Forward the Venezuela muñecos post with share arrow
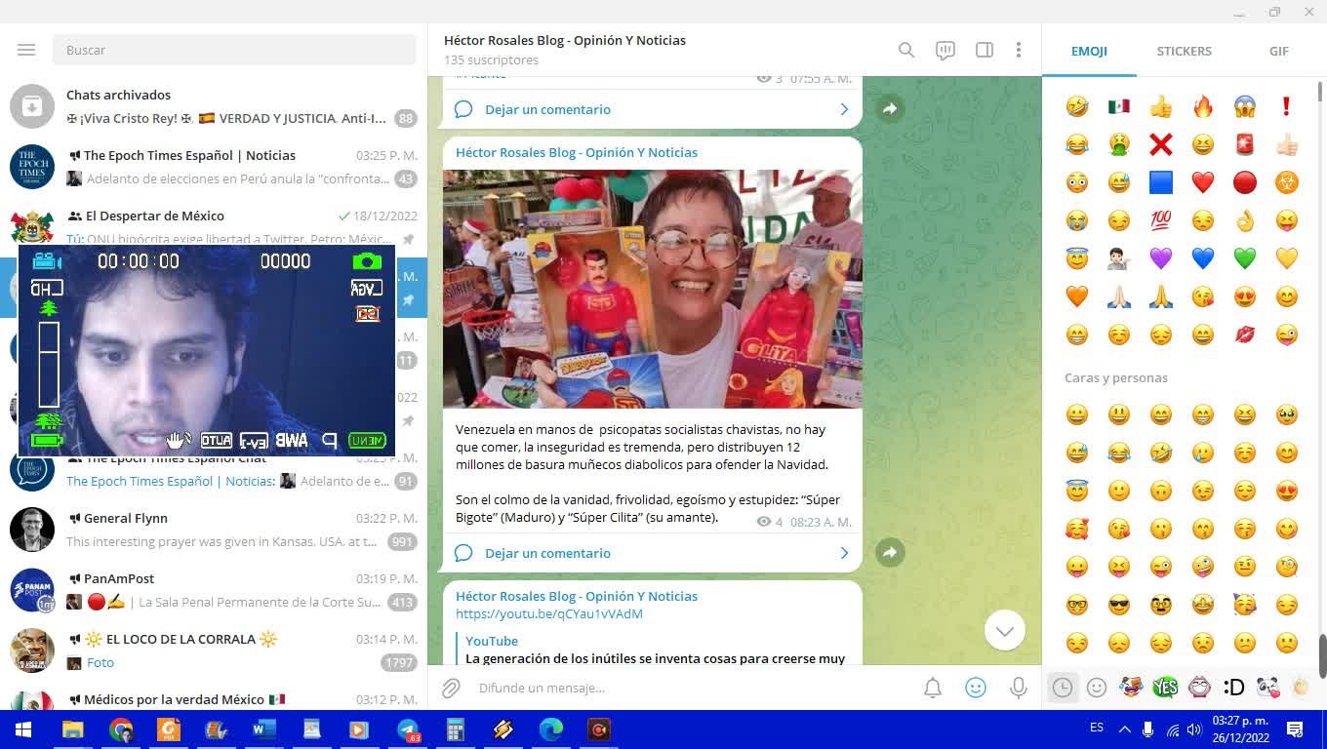The image size is (1327, 749). coord(890,552)
